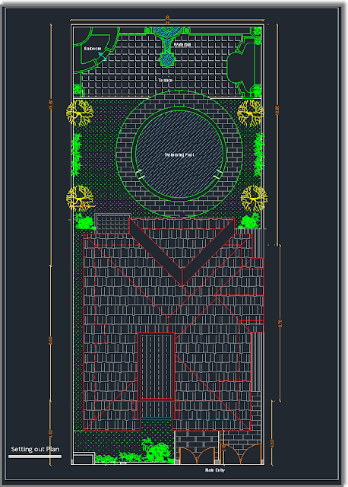Select the blue hatched waterfall fountain shape

pyautogui.click(x=167, y=46)
